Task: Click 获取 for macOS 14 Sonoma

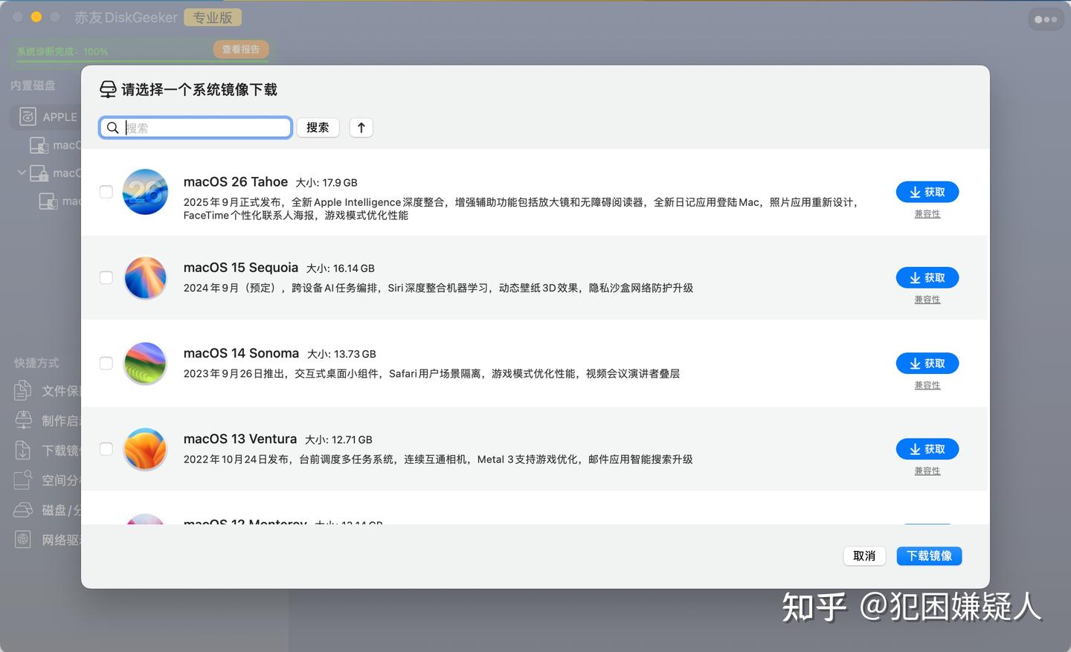Action: point(927,363)
